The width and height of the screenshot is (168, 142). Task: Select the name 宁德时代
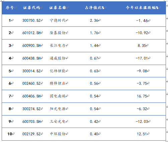click(58, 20)
